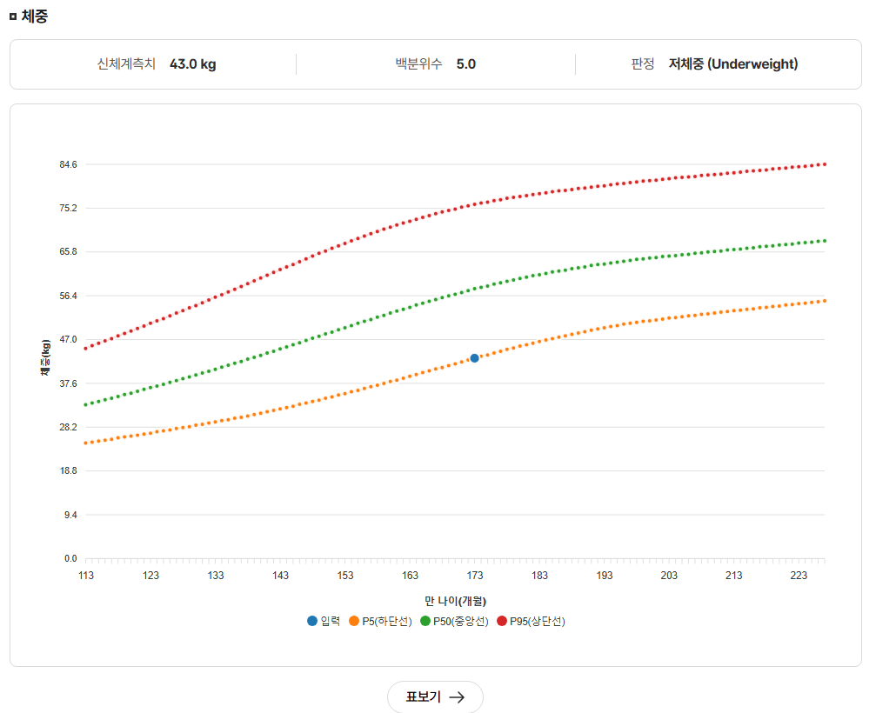Click the 133 x-axis label

point(216,576)
